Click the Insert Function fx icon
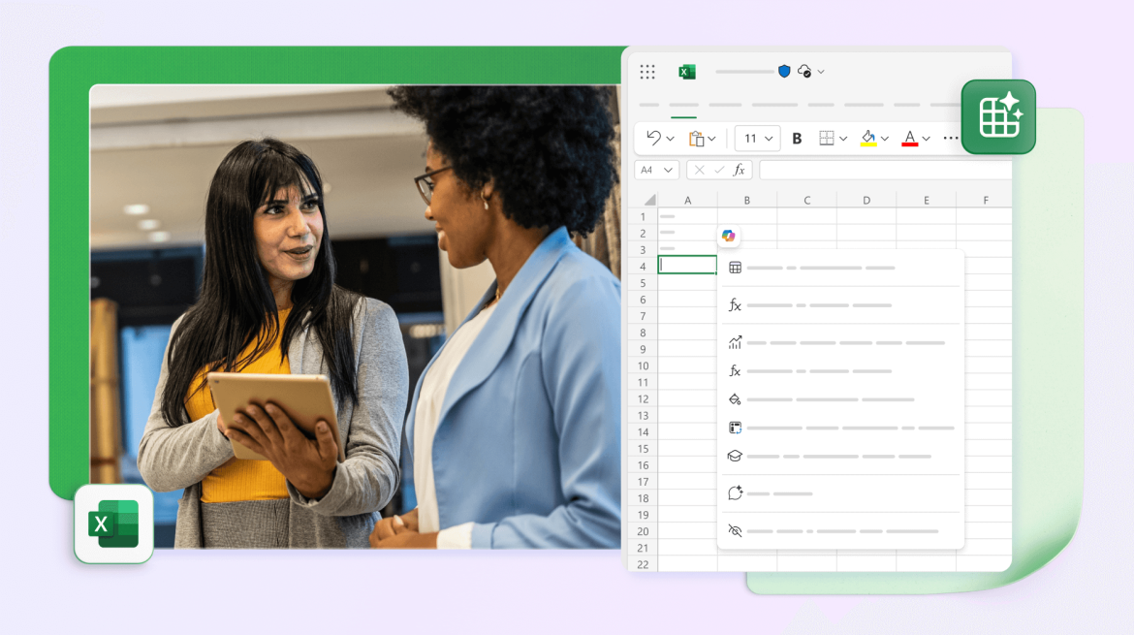This screenshot has width=1134, height=635. coord(739,170)
